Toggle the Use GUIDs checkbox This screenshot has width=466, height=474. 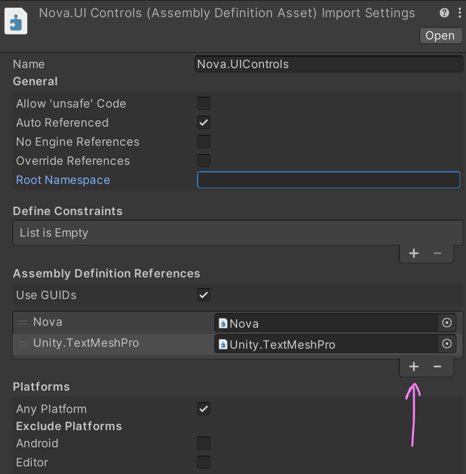coord(203,295)
